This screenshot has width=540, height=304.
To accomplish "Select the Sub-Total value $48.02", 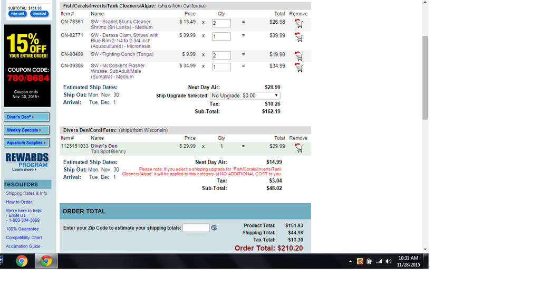I will [x=274, y=188].
